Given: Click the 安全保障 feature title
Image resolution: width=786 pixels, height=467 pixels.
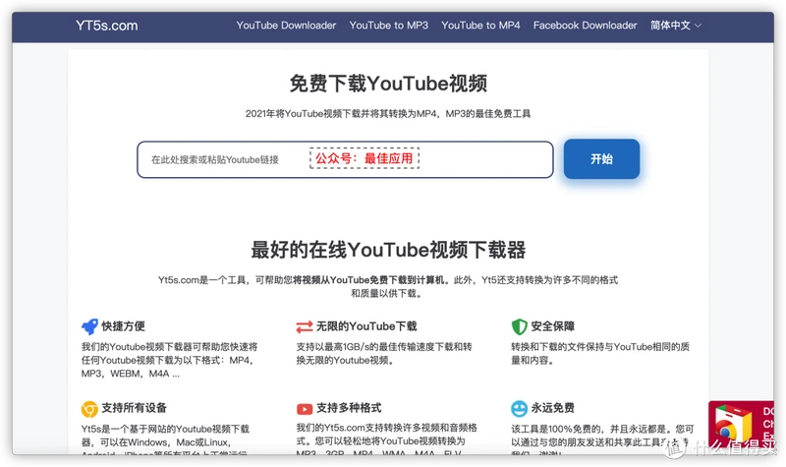Looking at the screenshot, I should 553,326.
